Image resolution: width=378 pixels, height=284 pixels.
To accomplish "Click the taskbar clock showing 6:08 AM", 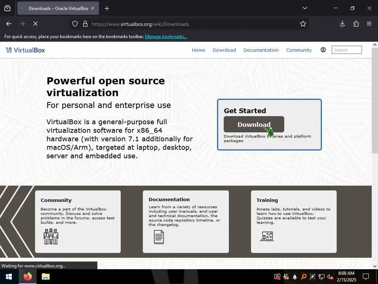I will click(x=346, y=277).
